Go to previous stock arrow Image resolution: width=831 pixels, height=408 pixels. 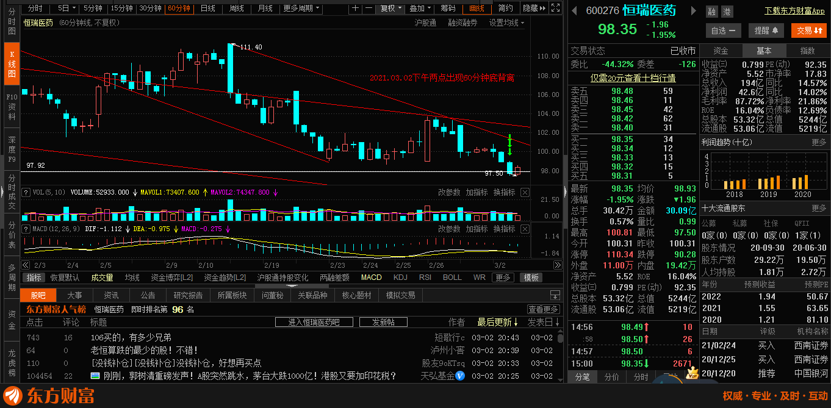point(574,11)
